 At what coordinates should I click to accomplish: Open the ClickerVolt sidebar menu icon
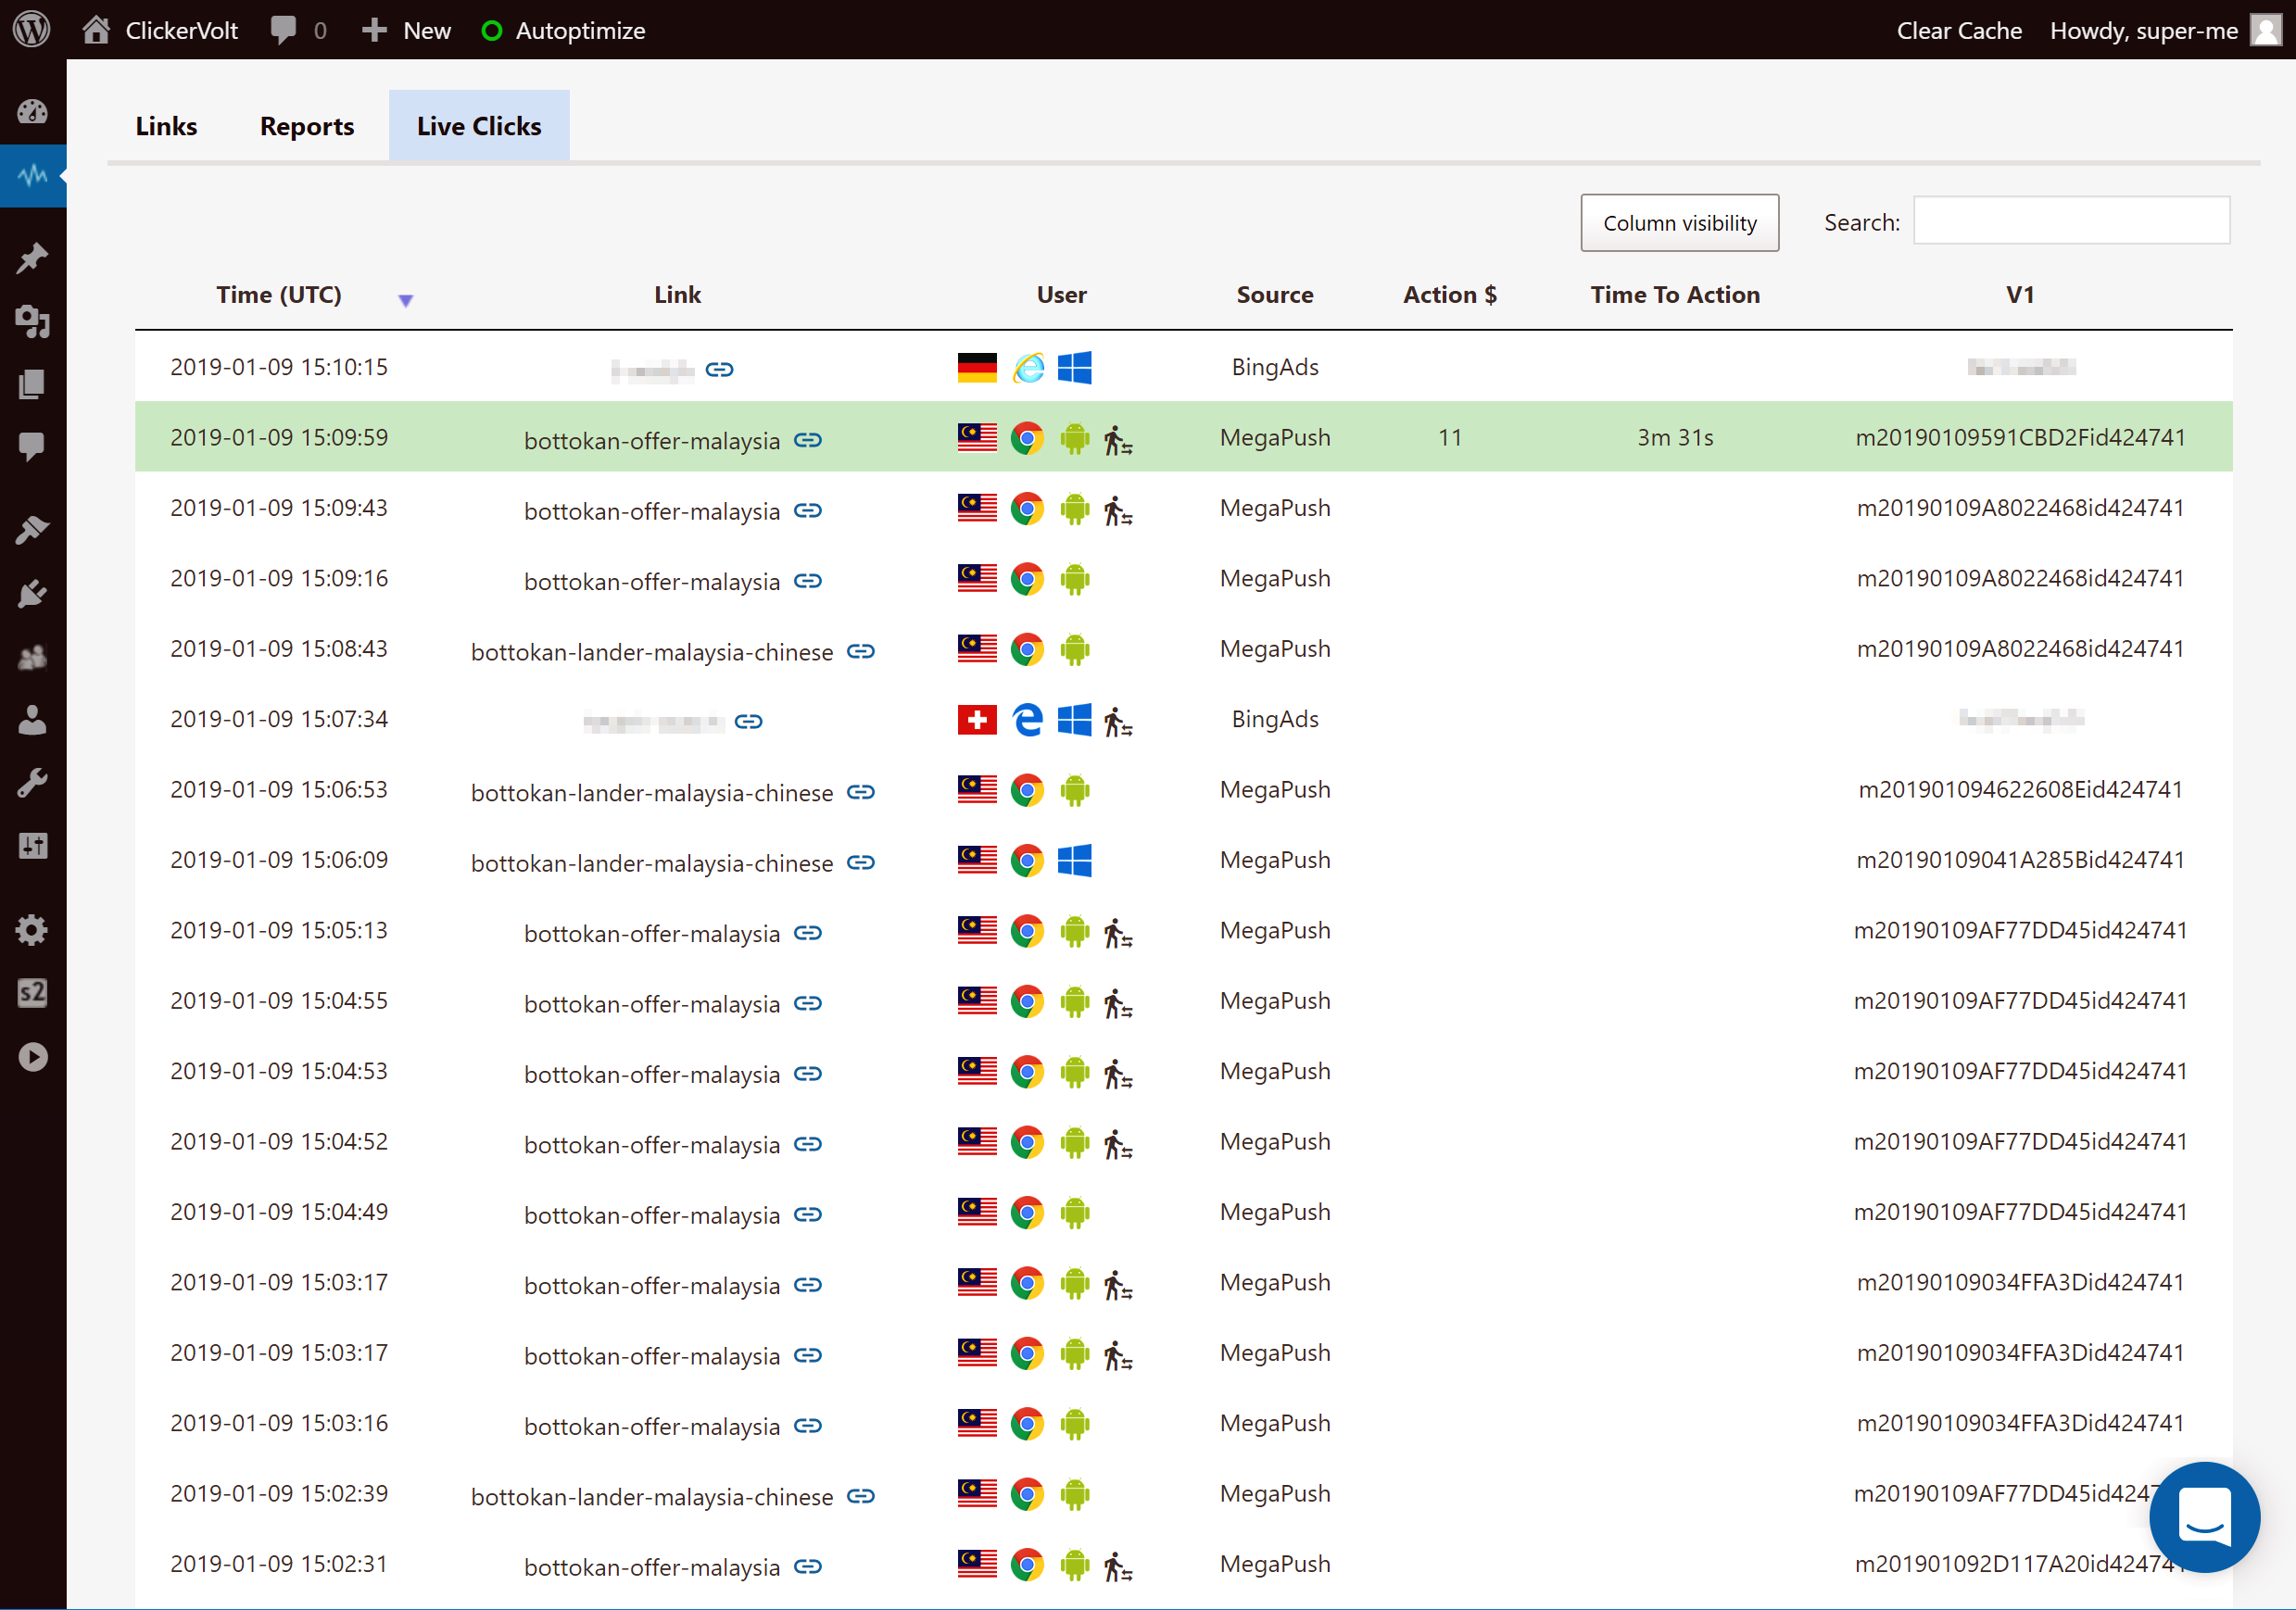[x=33, y=175]
